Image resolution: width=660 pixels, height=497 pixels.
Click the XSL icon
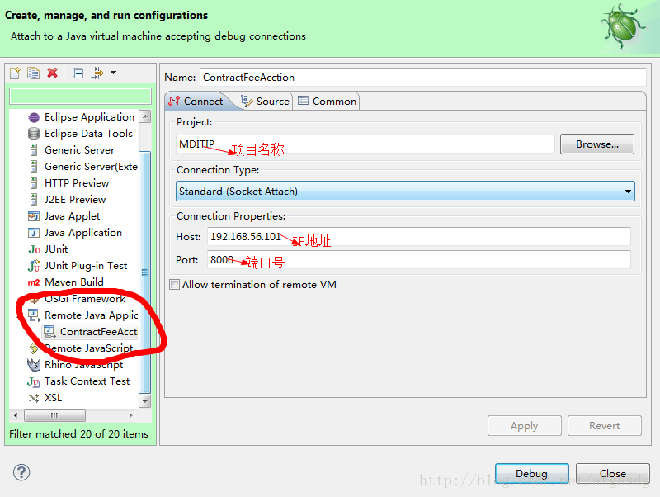[34, 398]
